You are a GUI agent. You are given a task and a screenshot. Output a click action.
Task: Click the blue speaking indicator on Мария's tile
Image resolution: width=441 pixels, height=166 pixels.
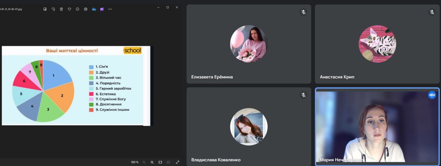click(x=432, y=95)
